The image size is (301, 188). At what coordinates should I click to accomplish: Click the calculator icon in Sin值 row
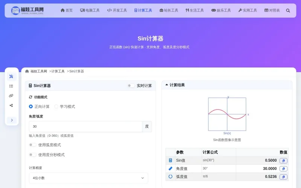pyautogui.click(x=170, y=160)
